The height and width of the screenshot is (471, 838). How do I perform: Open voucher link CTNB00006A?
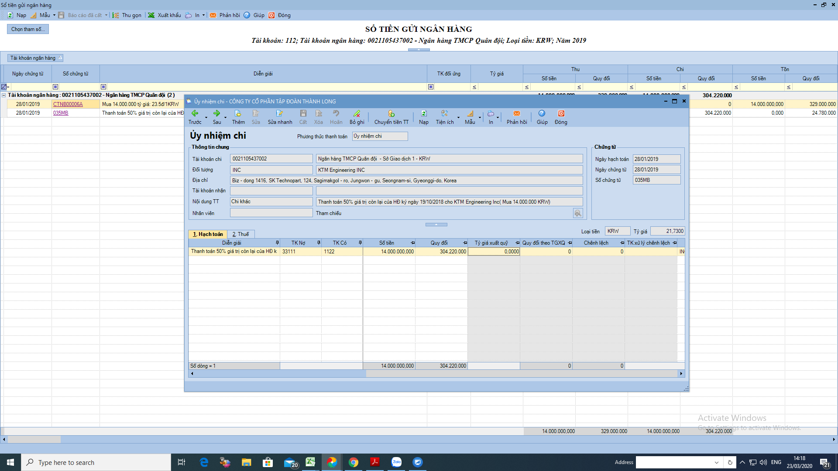pos(68,104)
